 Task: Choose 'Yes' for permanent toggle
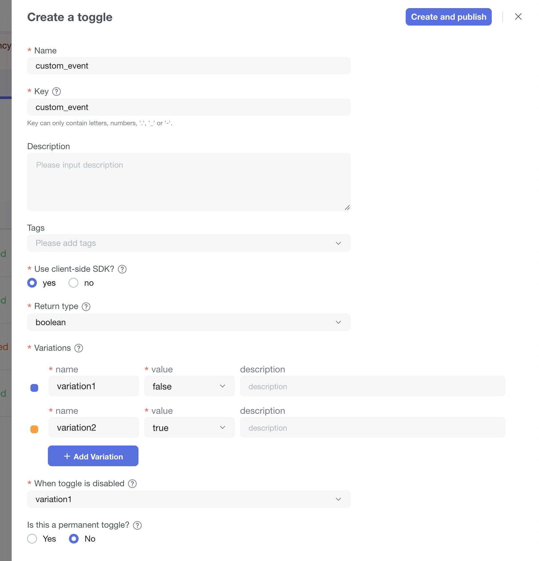(32, 539)
